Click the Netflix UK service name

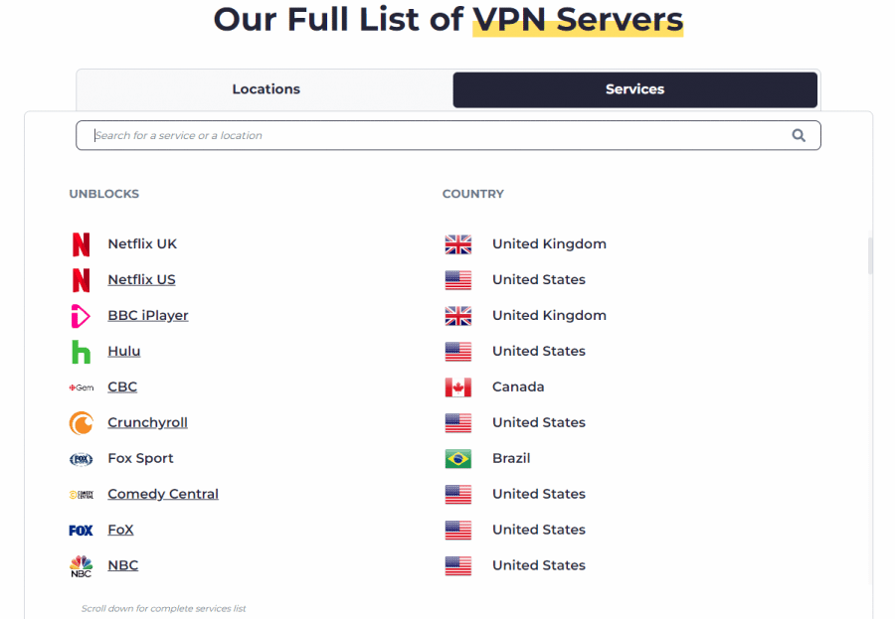tap(142, 243)
